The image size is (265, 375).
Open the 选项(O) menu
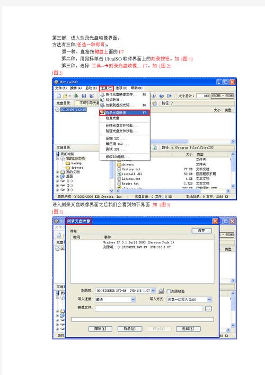121,88
